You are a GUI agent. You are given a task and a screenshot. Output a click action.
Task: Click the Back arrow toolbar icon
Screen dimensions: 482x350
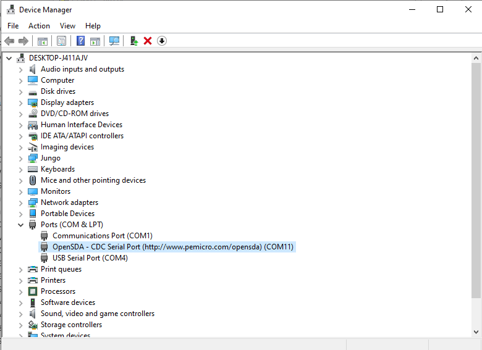[9, 41]
